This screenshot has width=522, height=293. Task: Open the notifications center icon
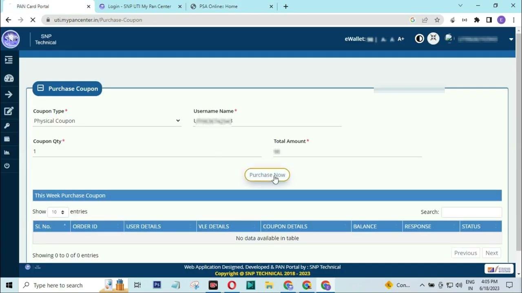click(509, 285)
